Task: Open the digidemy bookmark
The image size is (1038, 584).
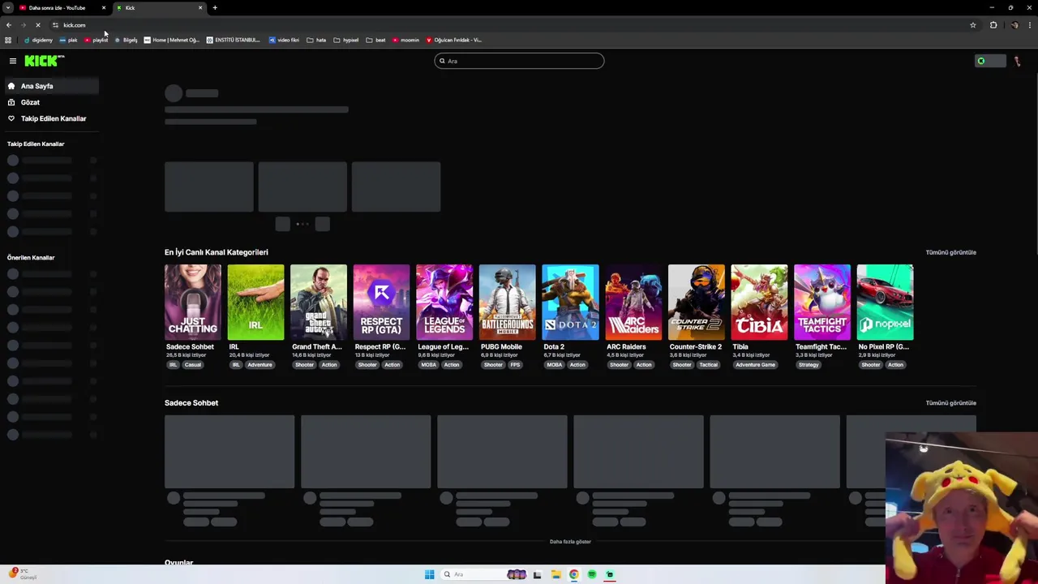Action: coord(38,40)
